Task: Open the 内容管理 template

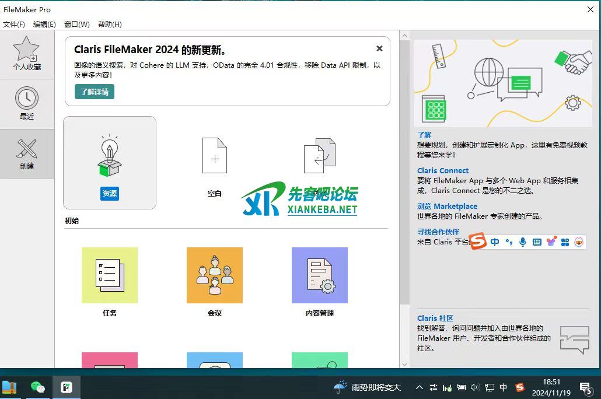Action: (319, 275)
